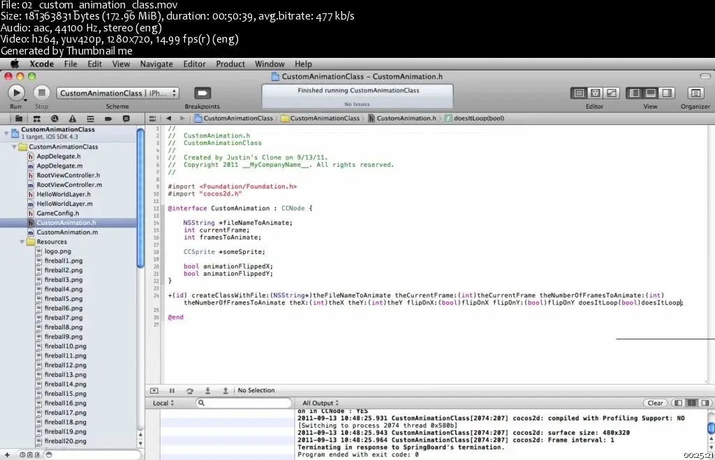Show both variables and console panes
The height and width of the screenshot is (460, 715).
point(692,403)
